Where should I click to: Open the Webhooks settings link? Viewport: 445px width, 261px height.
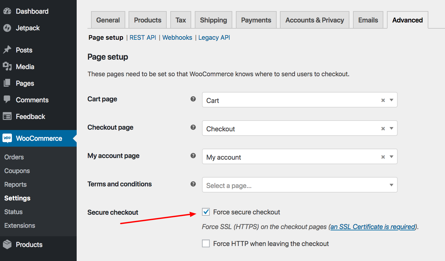pos(177,37)
